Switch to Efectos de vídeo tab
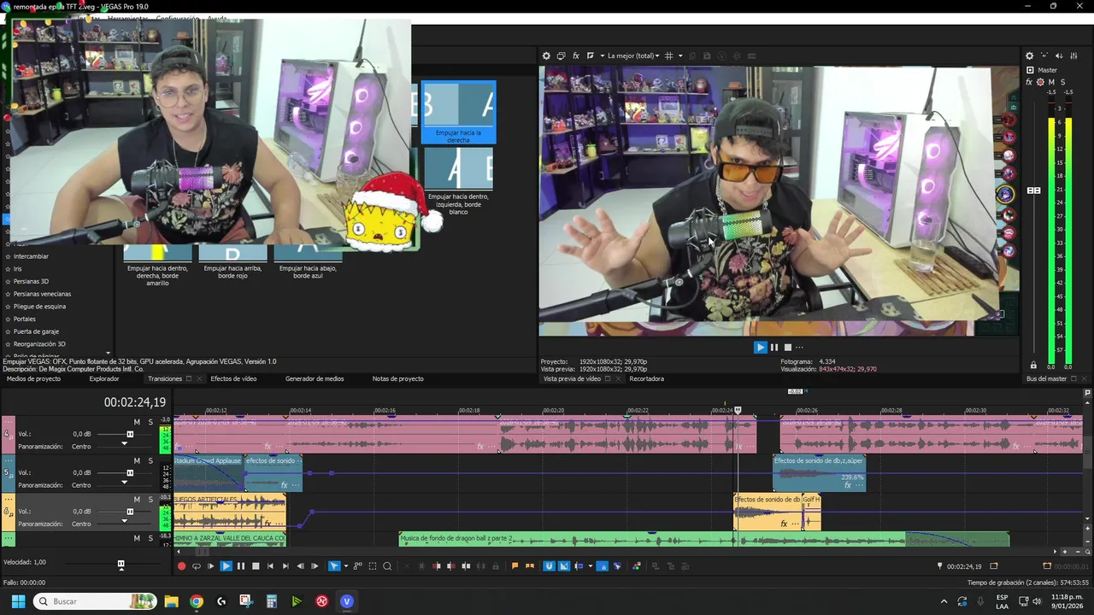The image size is (1094, 615). [233, 378]
